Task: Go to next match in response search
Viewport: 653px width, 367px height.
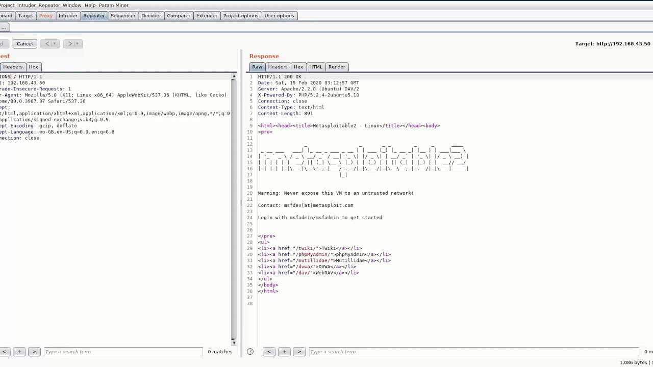Action: point(299,352)
